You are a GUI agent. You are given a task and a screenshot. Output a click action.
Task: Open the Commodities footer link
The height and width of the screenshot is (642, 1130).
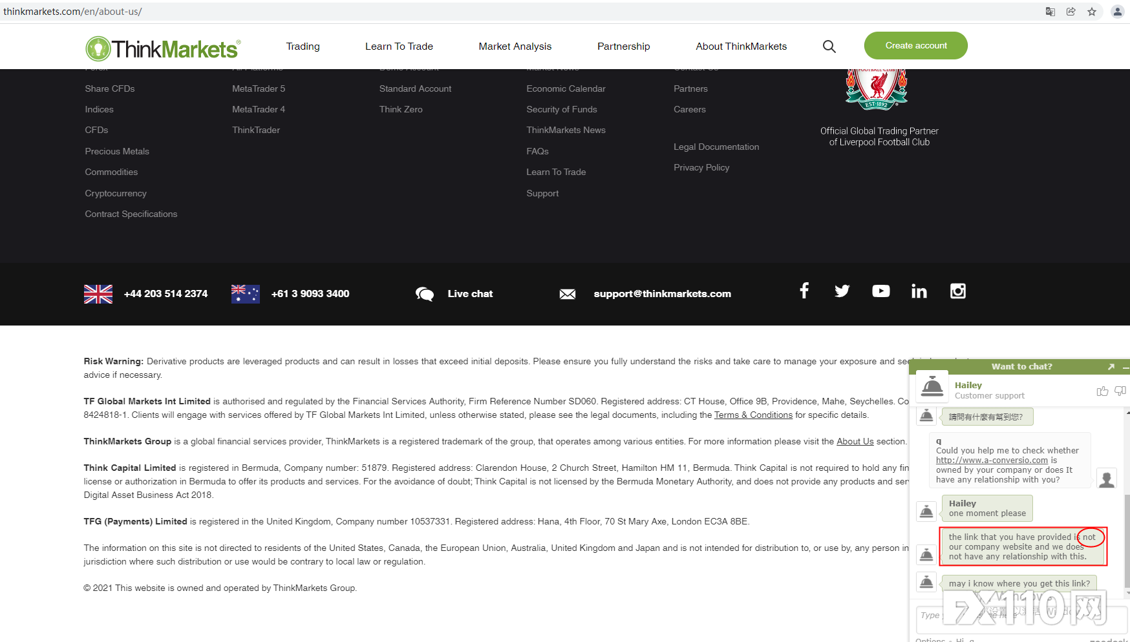111,172
